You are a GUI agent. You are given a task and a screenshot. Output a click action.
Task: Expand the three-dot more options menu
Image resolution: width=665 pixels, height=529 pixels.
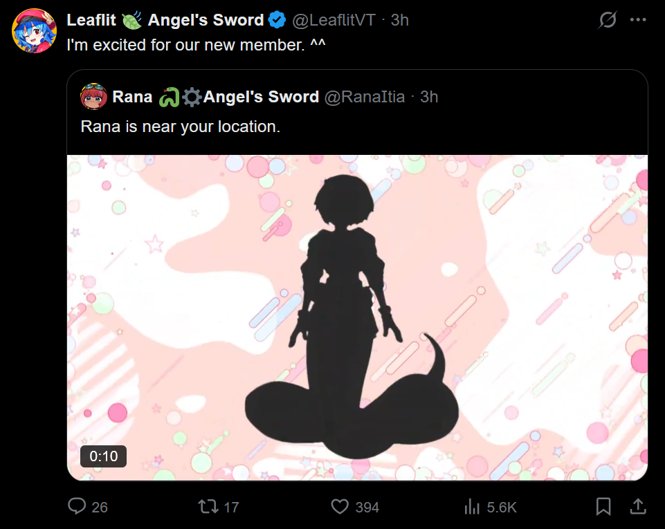[x=638, y=20]
